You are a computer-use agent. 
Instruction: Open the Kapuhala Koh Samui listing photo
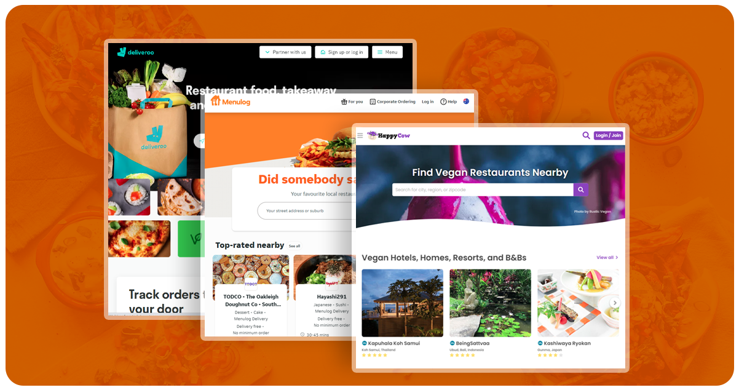click(x=402, y=303)
